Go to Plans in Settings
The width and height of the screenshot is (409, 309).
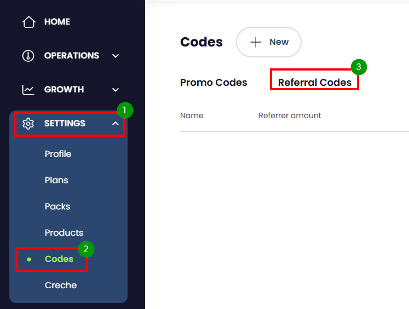coord(56,180)
